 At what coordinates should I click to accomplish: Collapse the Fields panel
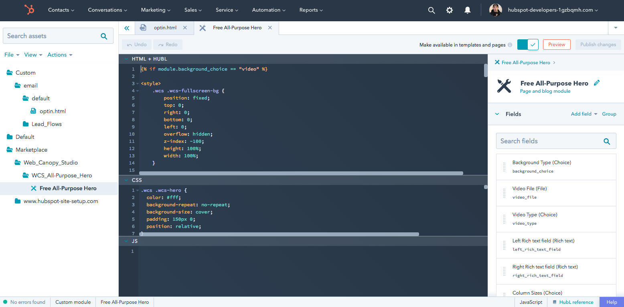tap(498, 114)
